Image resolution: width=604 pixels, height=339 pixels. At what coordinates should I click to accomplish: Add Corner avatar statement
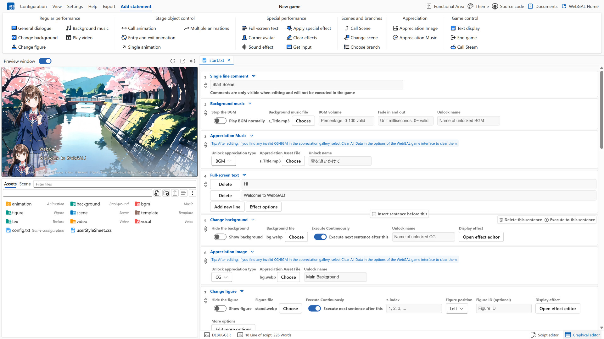tap(258, 38)
